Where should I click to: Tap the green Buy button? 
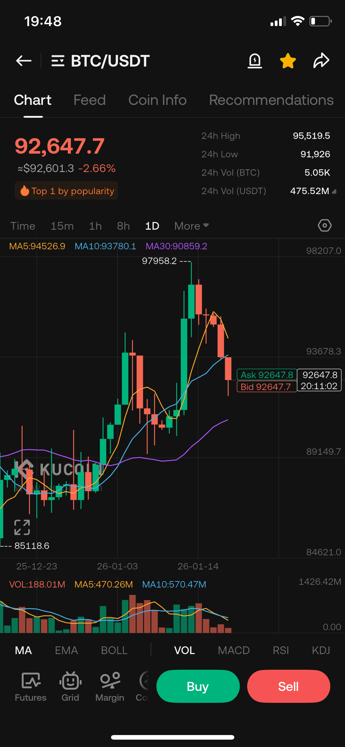click(198, 686)
